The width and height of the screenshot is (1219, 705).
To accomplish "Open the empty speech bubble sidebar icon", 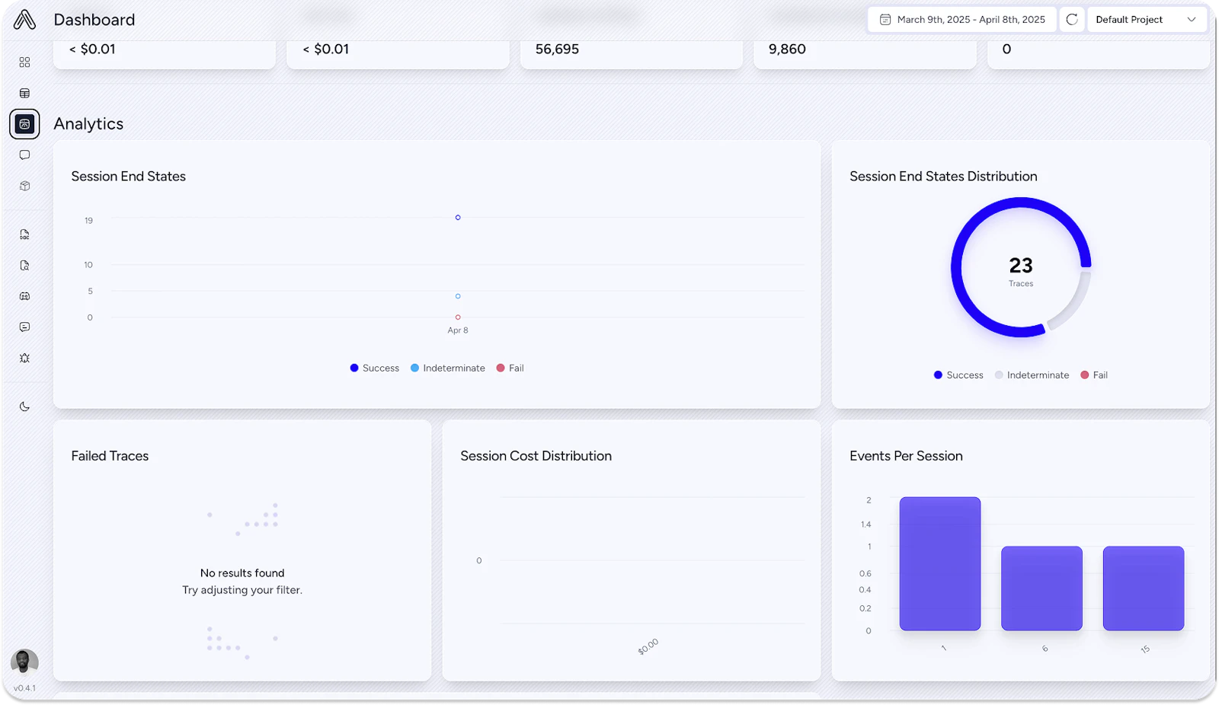I will coord(24,155).
